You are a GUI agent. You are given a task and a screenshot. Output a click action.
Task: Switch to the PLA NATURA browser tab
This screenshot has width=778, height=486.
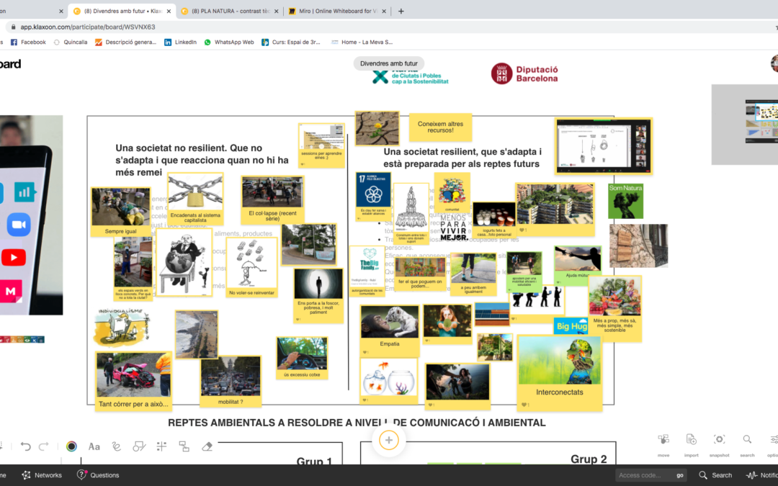point(229,11)
